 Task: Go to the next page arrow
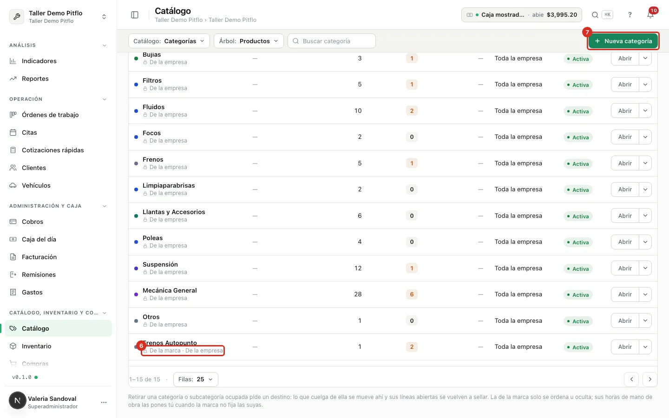coord(650,379)
